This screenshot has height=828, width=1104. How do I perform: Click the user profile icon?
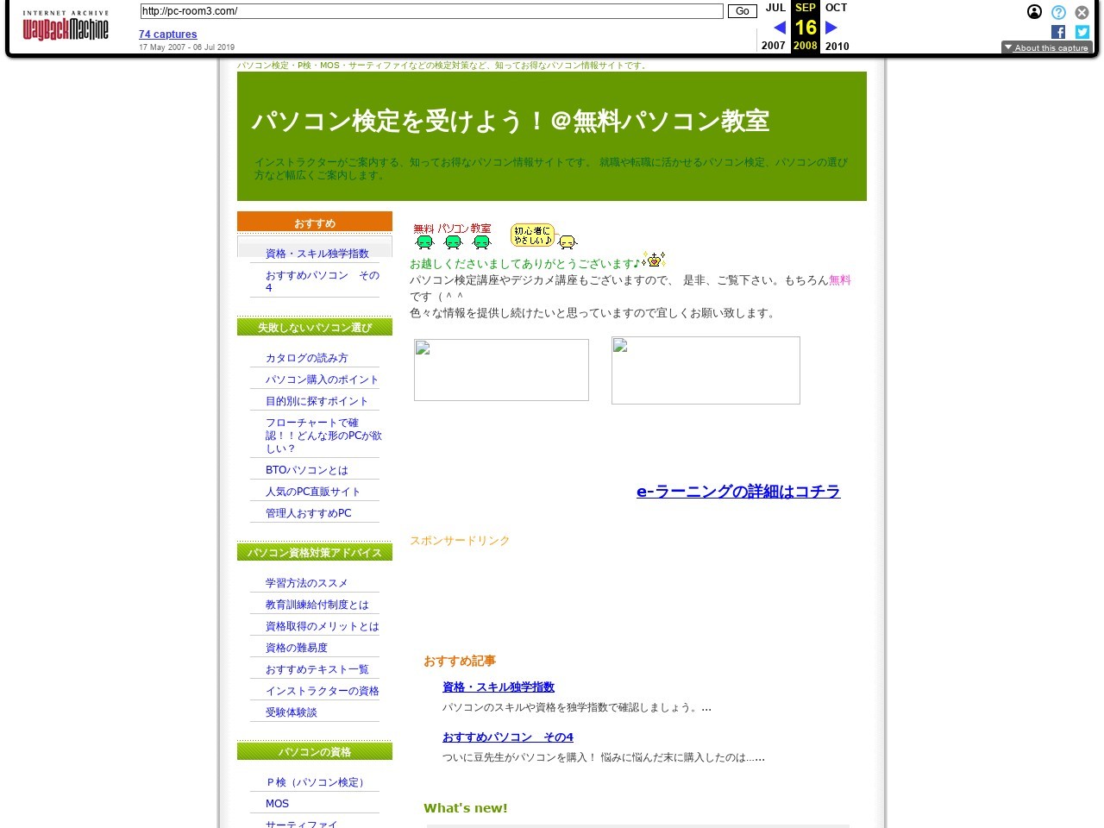pos(1034,12)
